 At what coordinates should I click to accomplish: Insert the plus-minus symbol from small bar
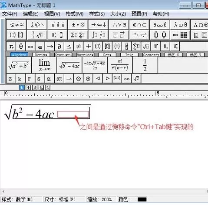click(88, 47)
